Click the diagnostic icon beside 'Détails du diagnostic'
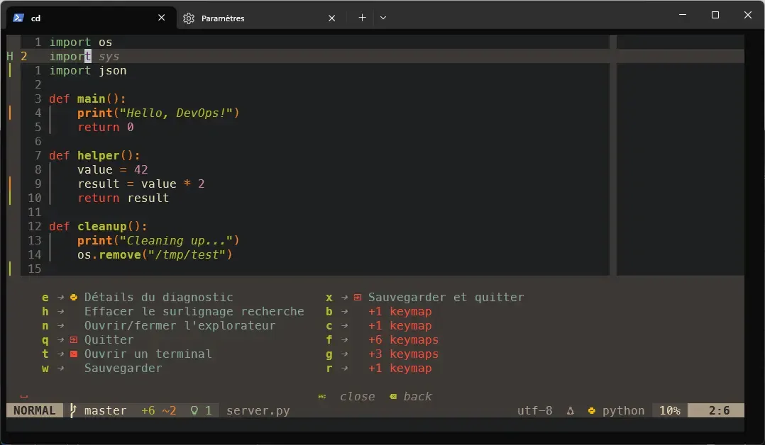The image size is (765, 445). pos(73,297)
